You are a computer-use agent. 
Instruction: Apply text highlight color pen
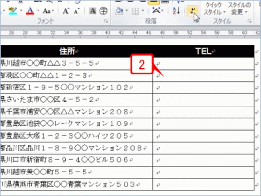(13, 11)
